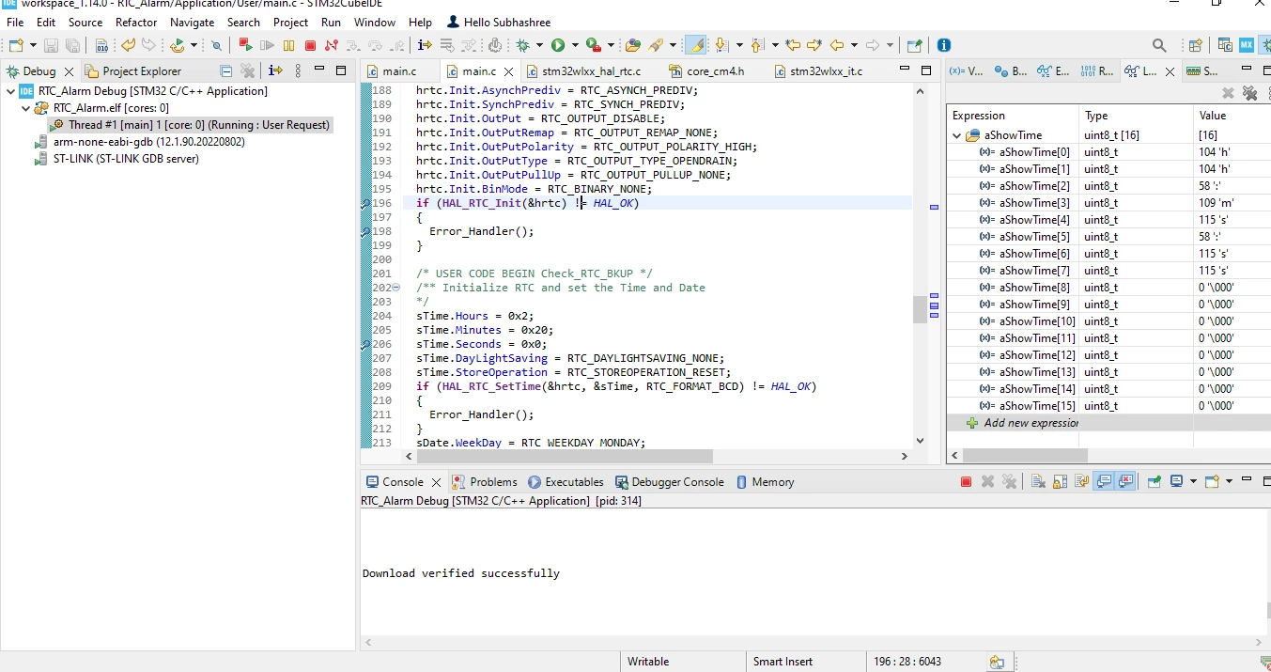Image resolution: width=1271 pixels, height=672 pixels.
Task: Click the Terminate and Relaunch icon
Action: [246, 45]
